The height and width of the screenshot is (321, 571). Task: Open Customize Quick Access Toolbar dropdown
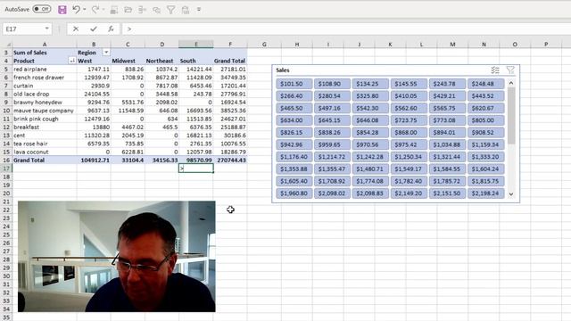click(x=199, y=10)
